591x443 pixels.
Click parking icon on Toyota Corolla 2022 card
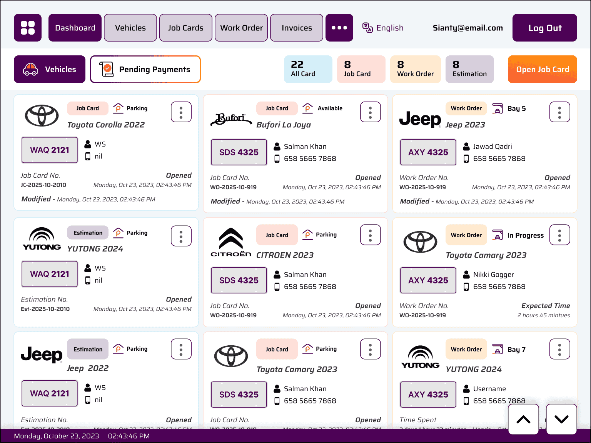118,108
